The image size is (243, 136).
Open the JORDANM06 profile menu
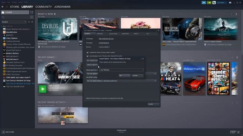62,7
